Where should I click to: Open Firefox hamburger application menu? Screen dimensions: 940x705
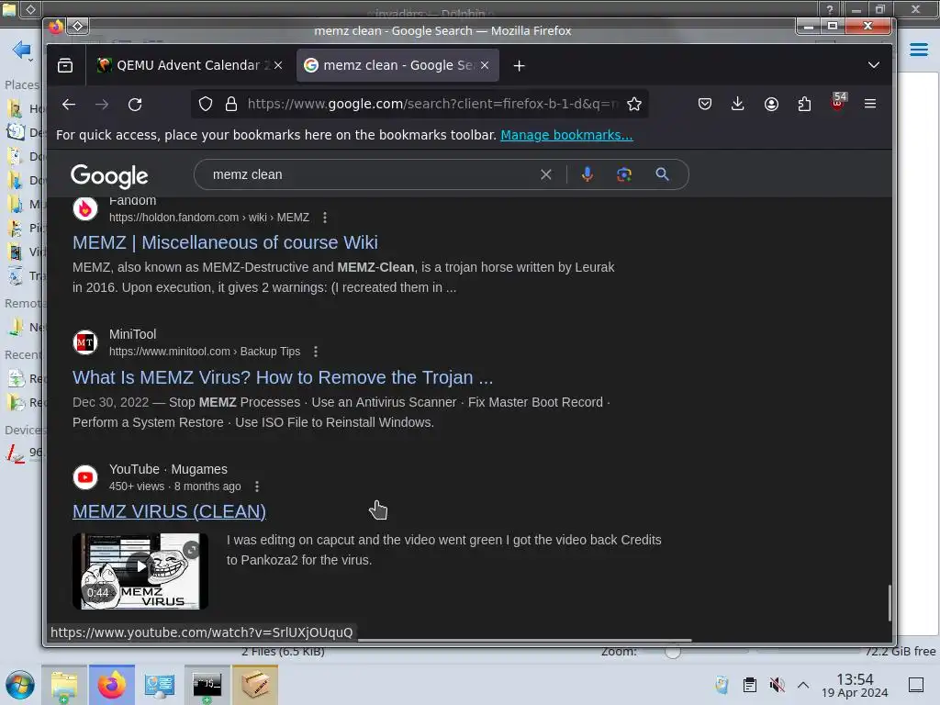(x=870, y=104)
